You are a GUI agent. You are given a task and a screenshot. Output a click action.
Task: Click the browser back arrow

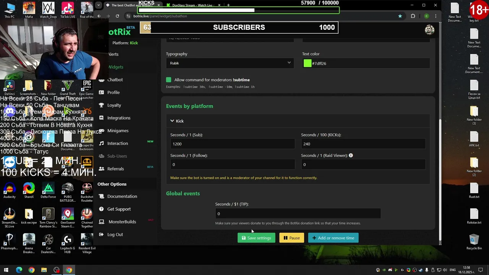click(x=99, y=16)
